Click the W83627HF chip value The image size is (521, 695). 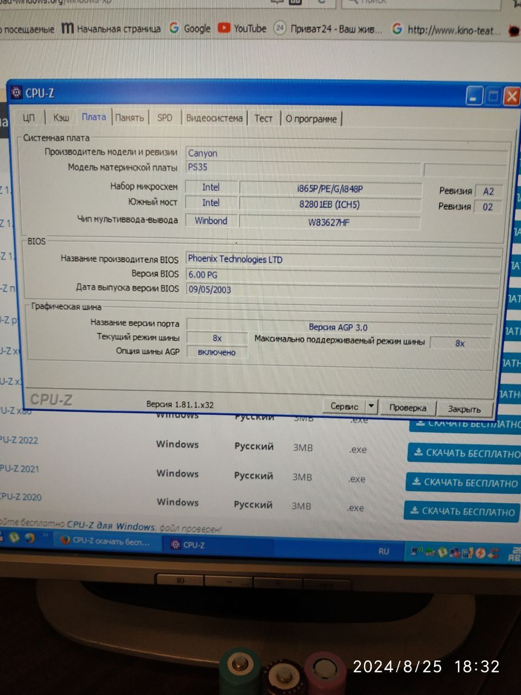(329, 222)
